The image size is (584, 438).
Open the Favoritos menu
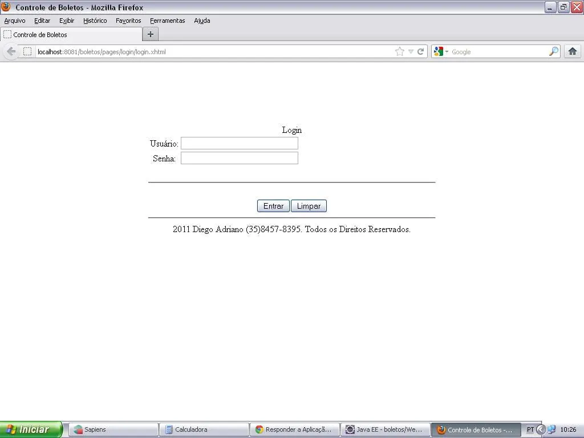(x=128, y=21)
